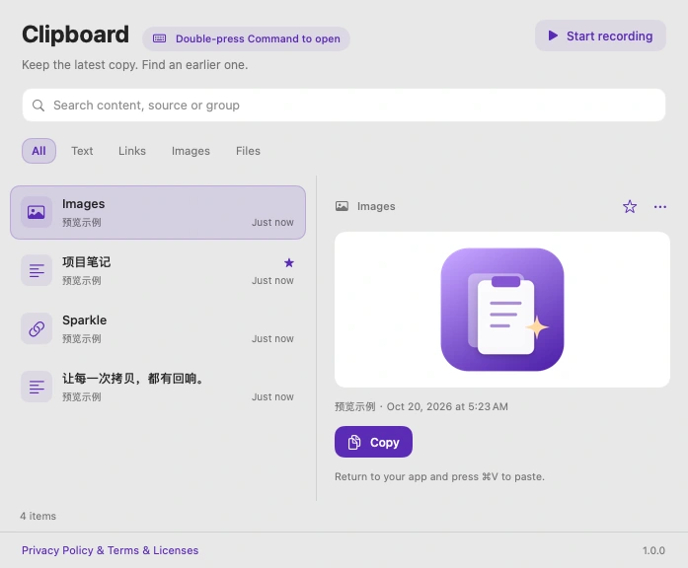The width and height of the screenshot is (688, 568).
Task: Click the magnifier icon in search bar
Action: (x=38, y=106)
